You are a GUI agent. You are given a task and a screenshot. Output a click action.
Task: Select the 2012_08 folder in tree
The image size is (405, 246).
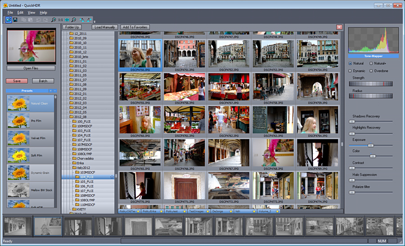tap(78, 117)
